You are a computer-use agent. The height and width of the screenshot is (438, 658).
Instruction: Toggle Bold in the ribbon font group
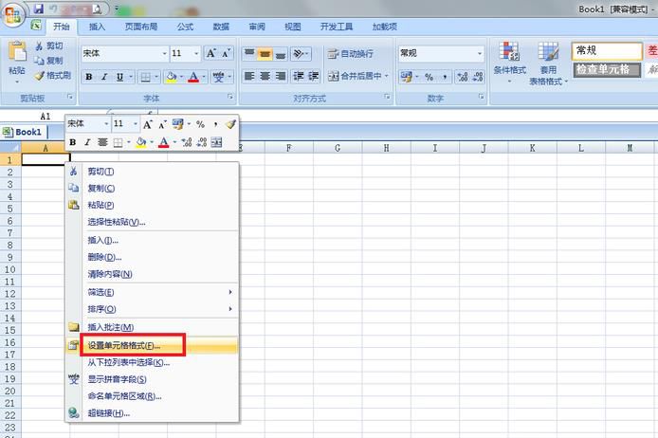(89, 77)
